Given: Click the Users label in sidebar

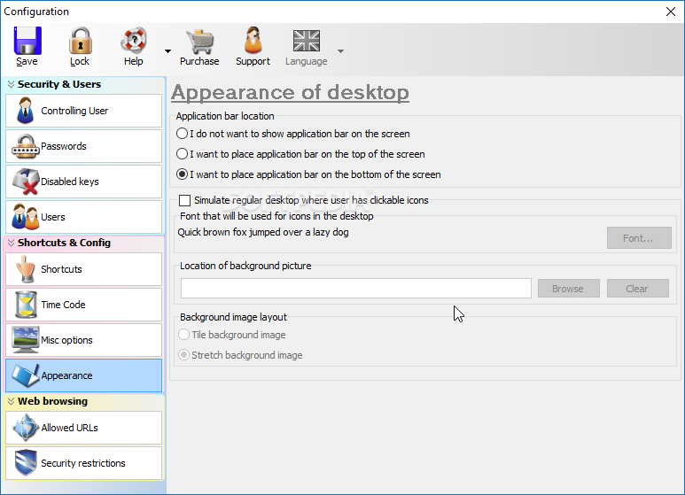Looking at the screenshot, I should point(53,217).
